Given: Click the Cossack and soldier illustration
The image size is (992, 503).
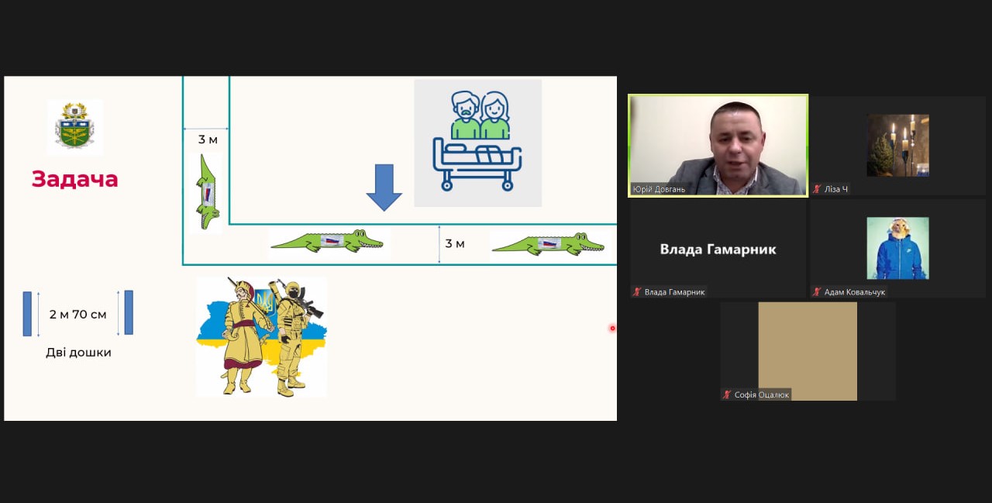Looking at the screenshot, I should point(261,336).
